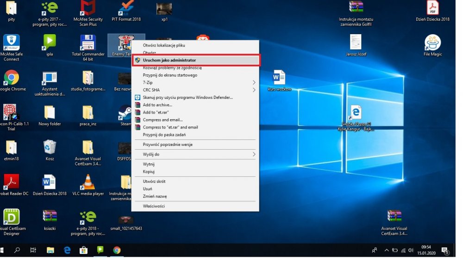
Task: Show hidden system tray icons
Action: (386, 250)
